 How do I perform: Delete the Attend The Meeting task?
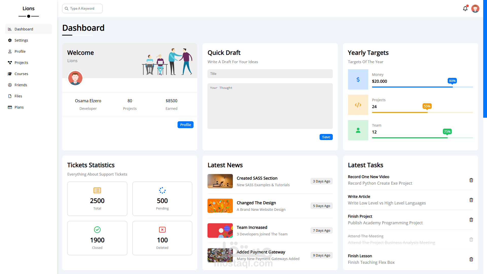471,239
